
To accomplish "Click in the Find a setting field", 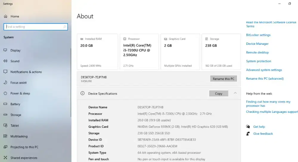I will tap(36, 27).
